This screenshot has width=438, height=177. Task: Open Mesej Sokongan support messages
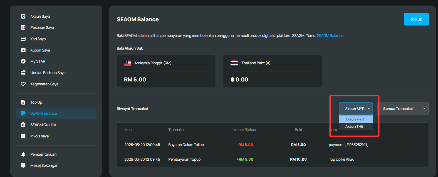56,165
